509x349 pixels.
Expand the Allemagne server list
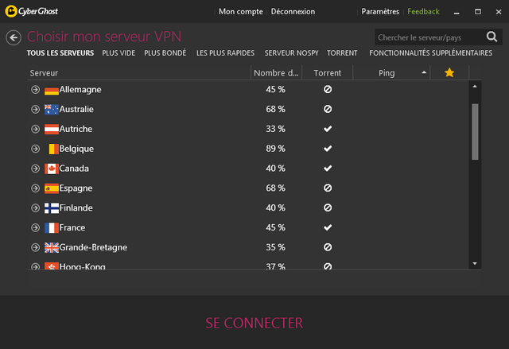point(35,90)
